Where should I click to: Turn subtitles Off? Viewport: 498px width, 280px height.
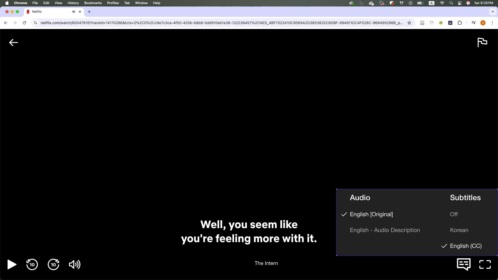click(454, 214)
